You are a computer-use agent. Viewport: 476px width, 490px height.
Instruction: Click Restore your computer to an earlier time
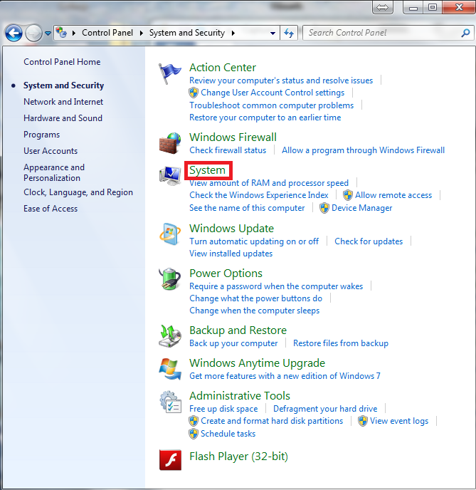click(x=265, y=118)
